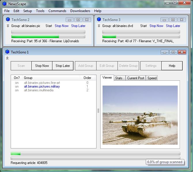Image resolution: width=193 pixels, height=172 pixels.
Task: Toggle the on state for alt.binaries.pictures.fine-art
Action: pos(17,83)
